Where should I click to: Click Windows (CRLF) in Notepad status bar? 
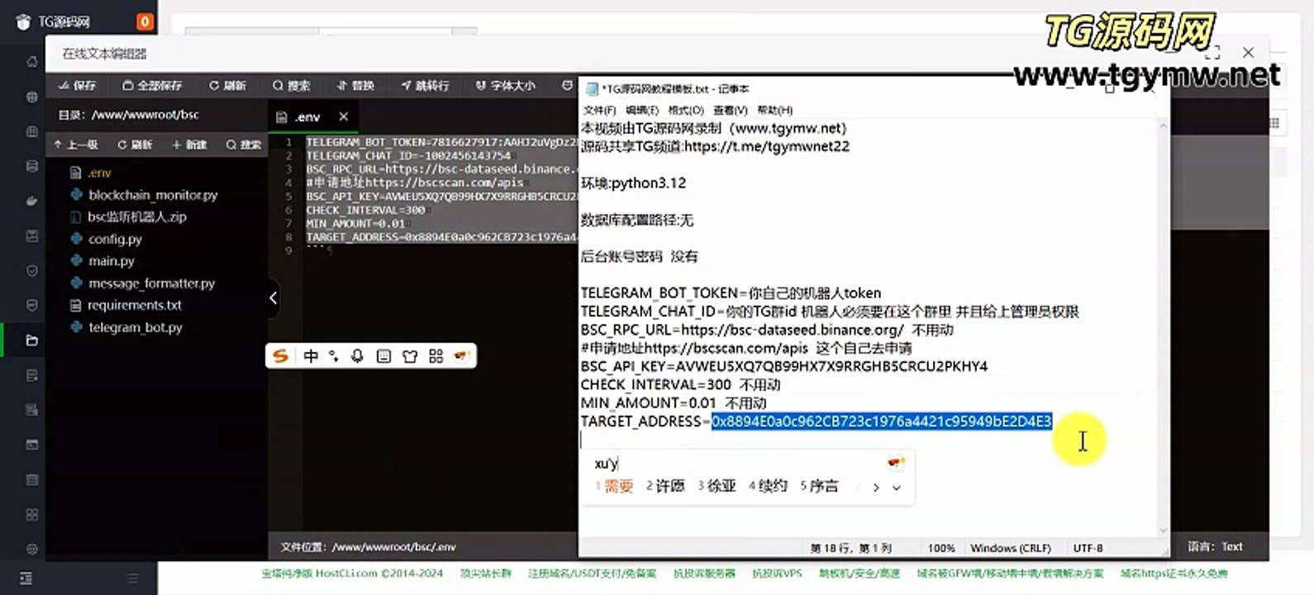[1011, 548]
